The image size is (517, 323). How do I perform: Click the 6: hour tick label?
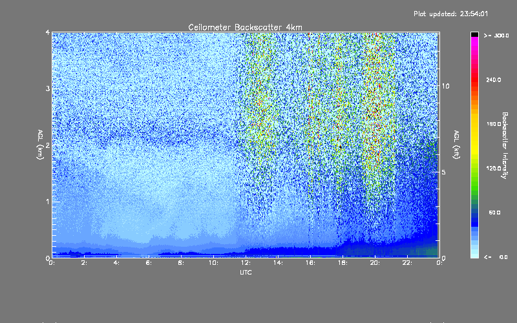click(x=149, y=263)
